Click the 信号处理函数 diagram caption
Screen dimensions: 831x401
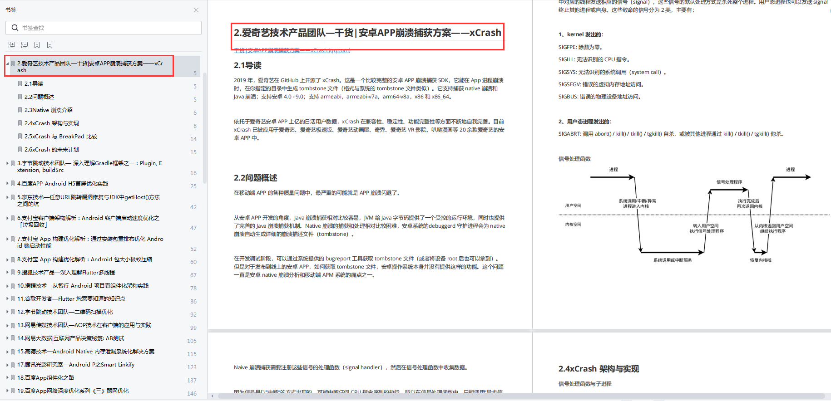pyautogui.click(x=574, y=159)
